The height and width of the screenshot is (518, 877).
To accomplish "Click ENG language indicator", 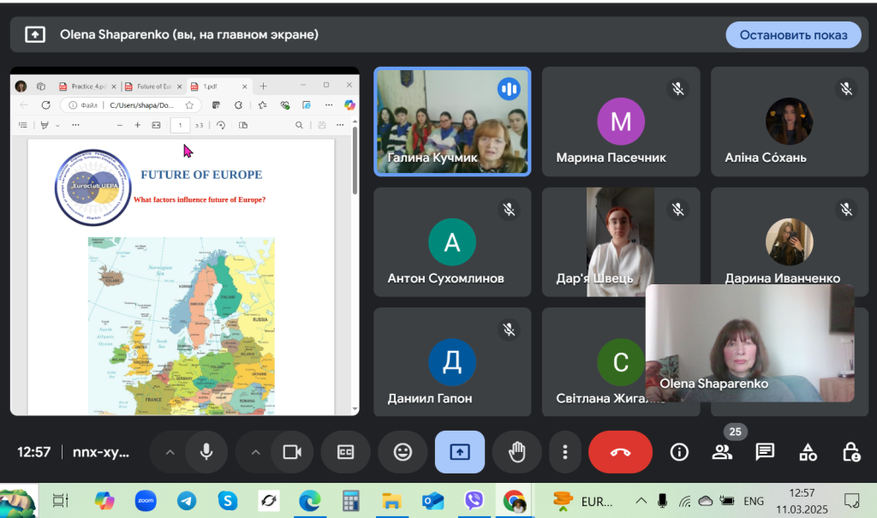I will [754, 501].
